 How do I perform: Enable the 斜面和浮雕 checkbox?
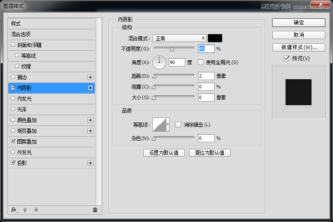click(13, 45)
